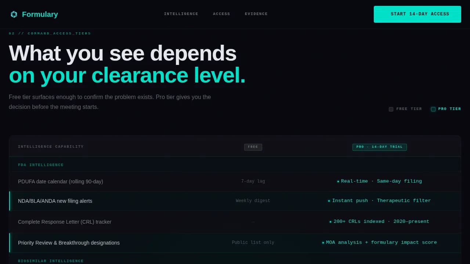Click the FDA INTELLIGENCE section label
470x264 pixels.
click(x=41, y=165)
